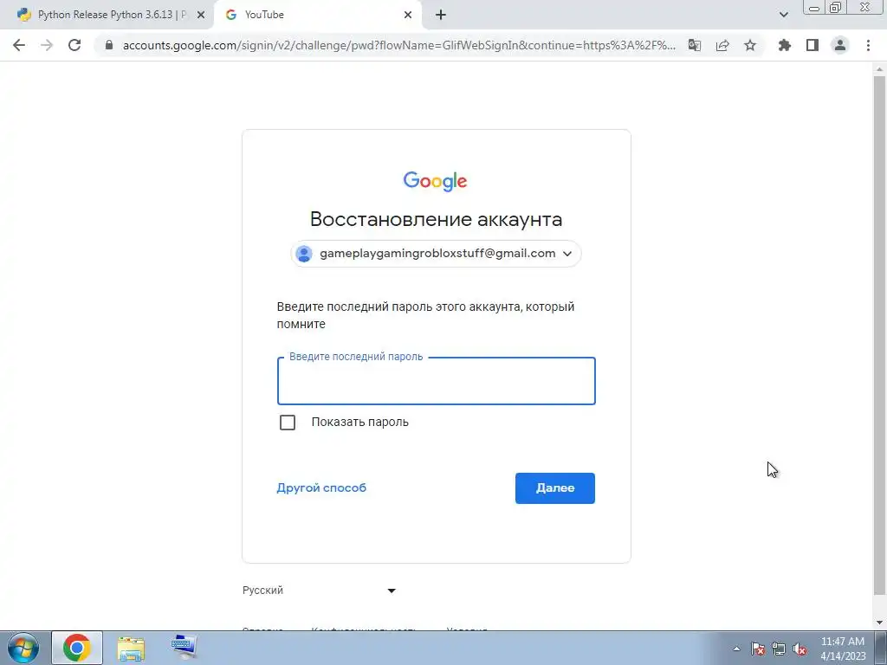
Task: Open the Chrome profile avatar icon
Action: tap(840, 45)
